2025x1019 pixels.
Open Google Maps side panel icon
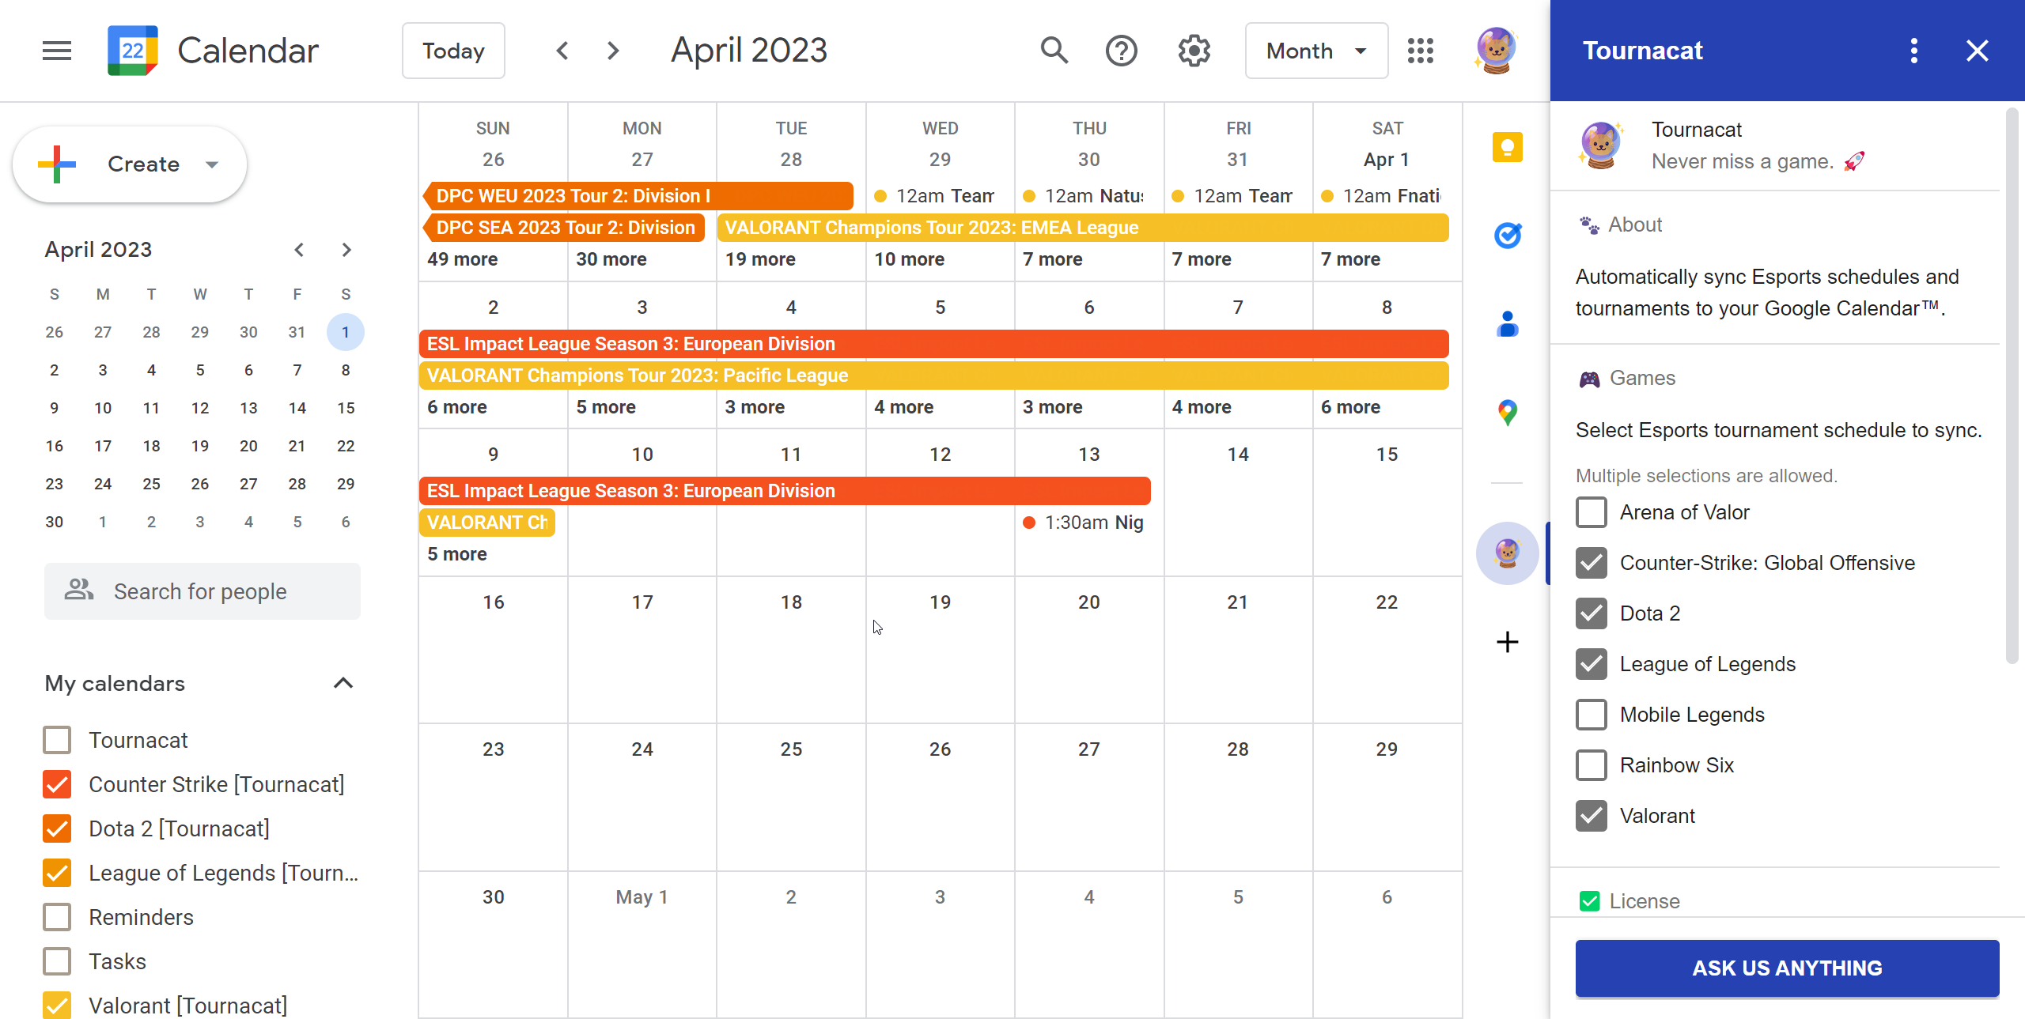point(1507,412)
